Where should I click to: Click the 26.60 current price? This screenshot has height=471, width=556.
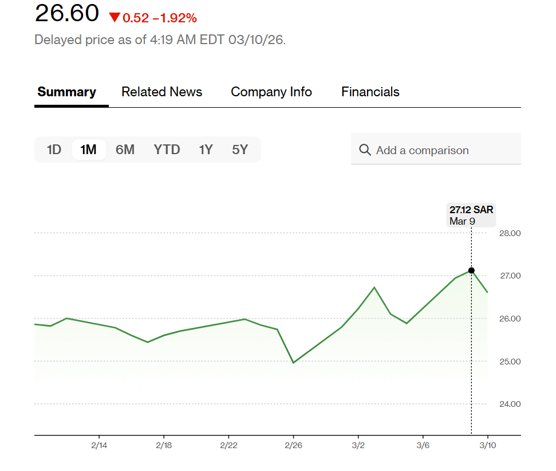[67, 14]
